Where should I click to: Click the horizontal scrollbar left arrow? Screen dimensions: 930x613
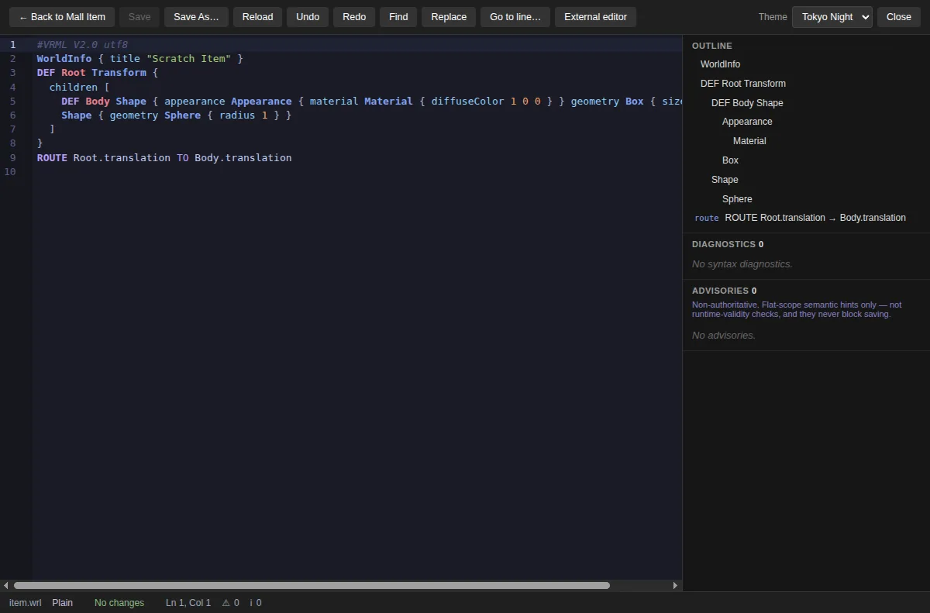pyautogui.click(x=6, y=585)
